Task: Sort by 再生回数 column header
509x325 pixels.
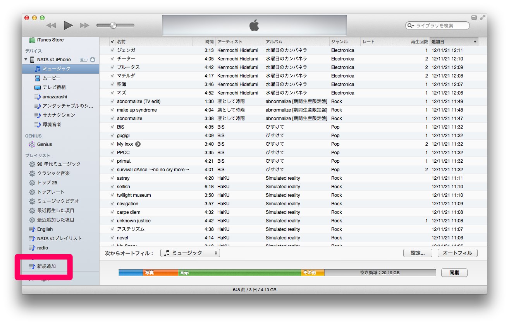Action: (x=410, y=42)
